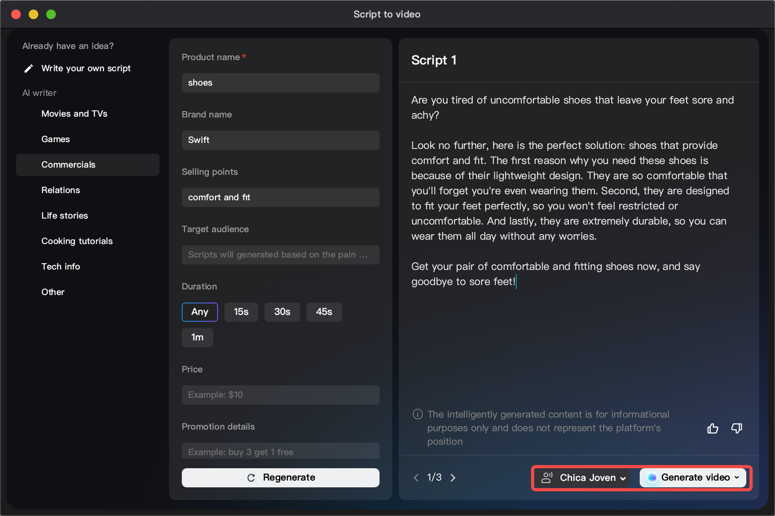Click the Product name field containing "shoes"
Screen dimensions: 775x516
point(280,82)
